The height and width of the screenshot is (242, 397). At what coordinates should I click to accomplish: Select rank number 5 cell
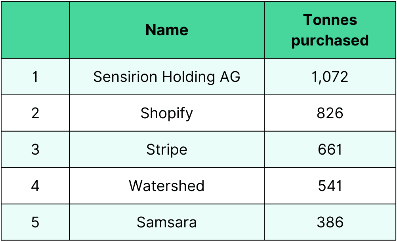35,222
